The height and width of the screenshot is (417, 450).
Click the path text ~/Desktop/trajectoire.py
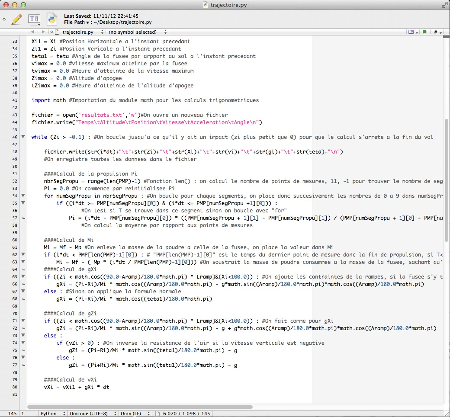(122, 22)
